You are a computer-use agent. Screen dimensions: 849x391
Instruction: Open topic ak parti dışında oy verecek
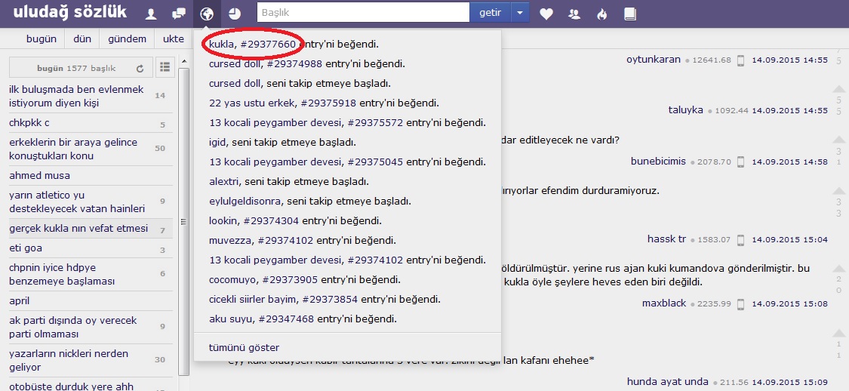[73, 327]
